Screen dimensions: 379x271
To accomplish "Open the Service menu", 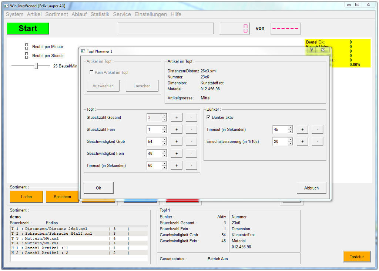I will 122,14.
